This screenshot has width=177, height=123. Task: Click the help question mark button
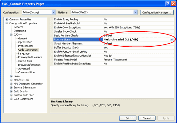coord(168,4)
